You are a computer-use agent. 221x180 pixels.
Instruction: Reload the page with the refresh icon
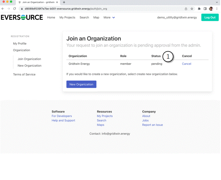point(15,9)
